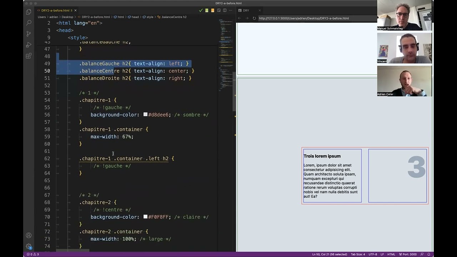Change Tab Size: 4 in status bar

[x=358, y=254]
